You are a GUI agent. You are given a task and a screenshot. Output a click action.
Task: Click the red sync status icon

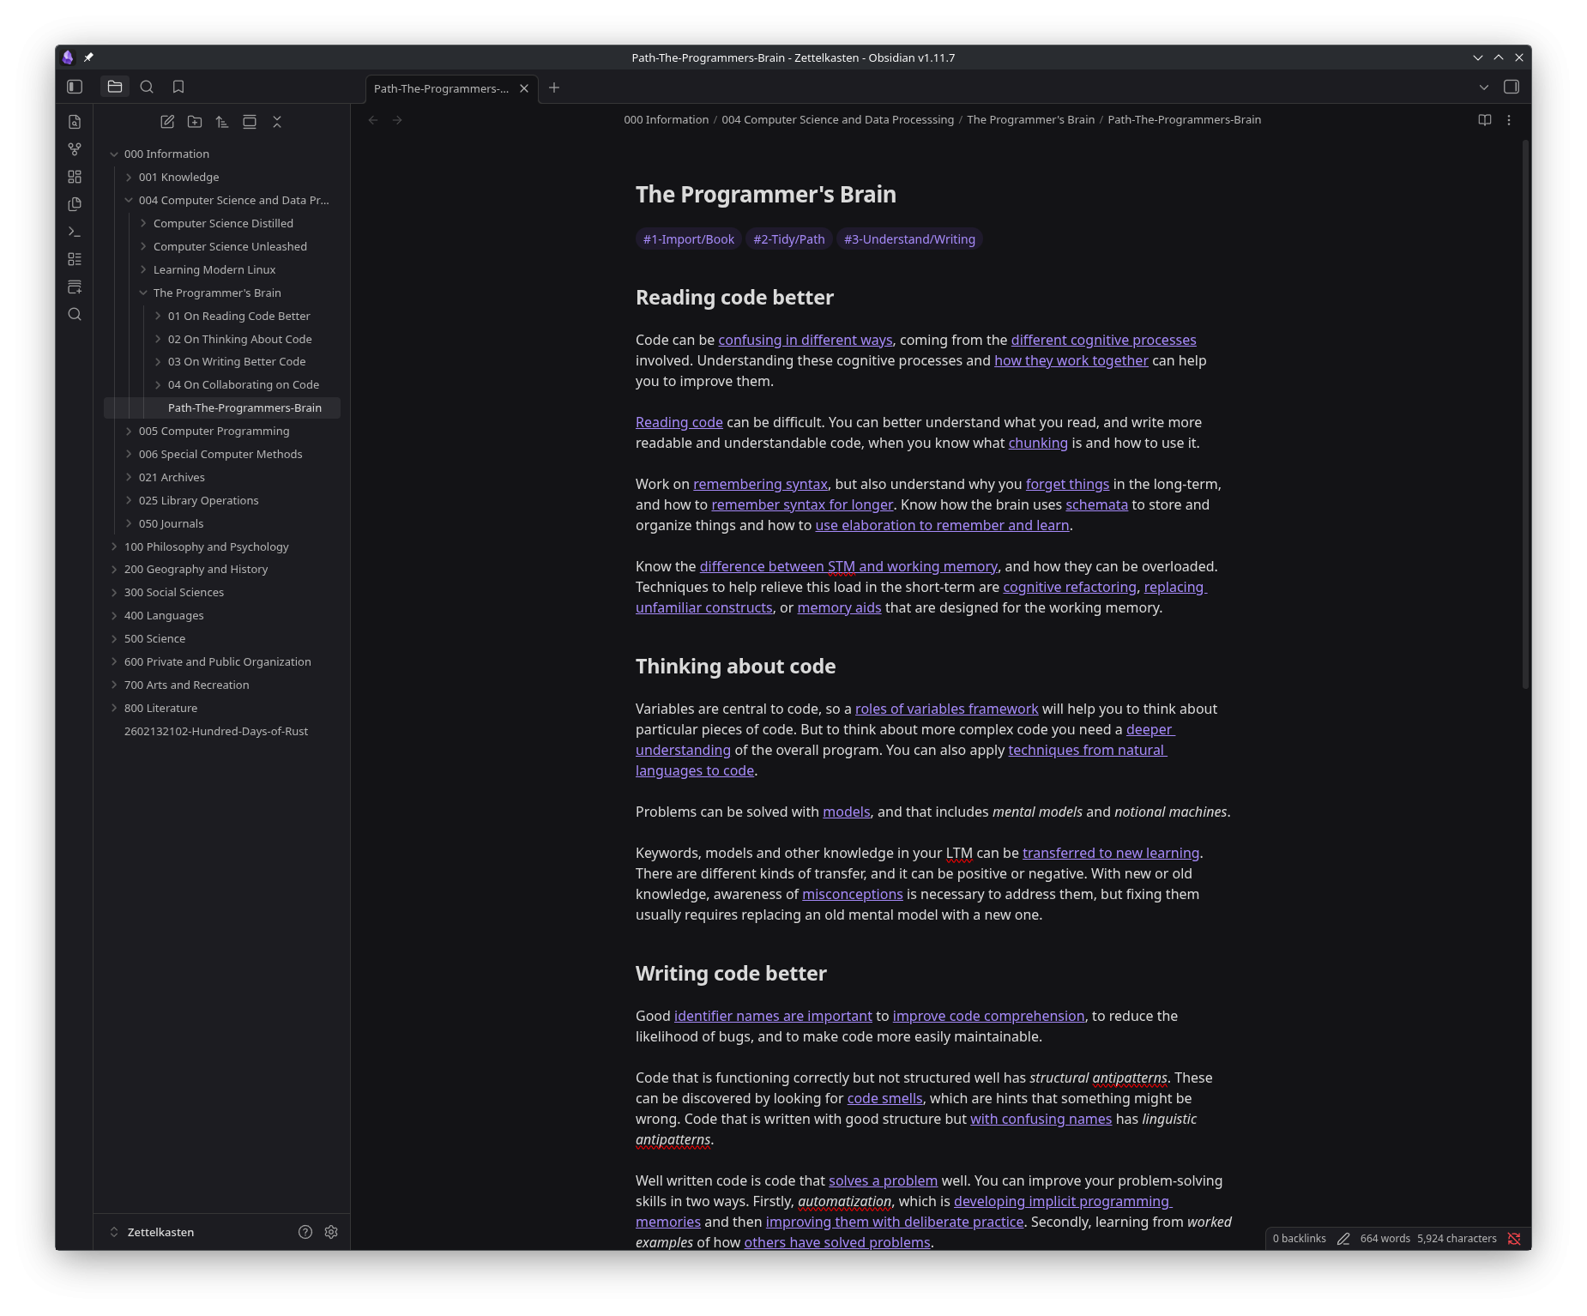[x=1514, y=1239]
